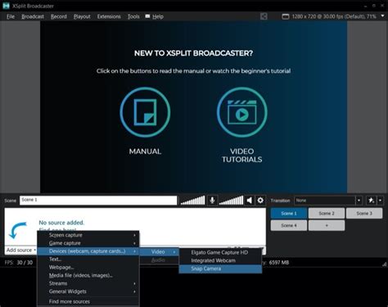Viewport: 388px width, 307px height.
Task: Click the No source added message
Action: click(61, 223)
